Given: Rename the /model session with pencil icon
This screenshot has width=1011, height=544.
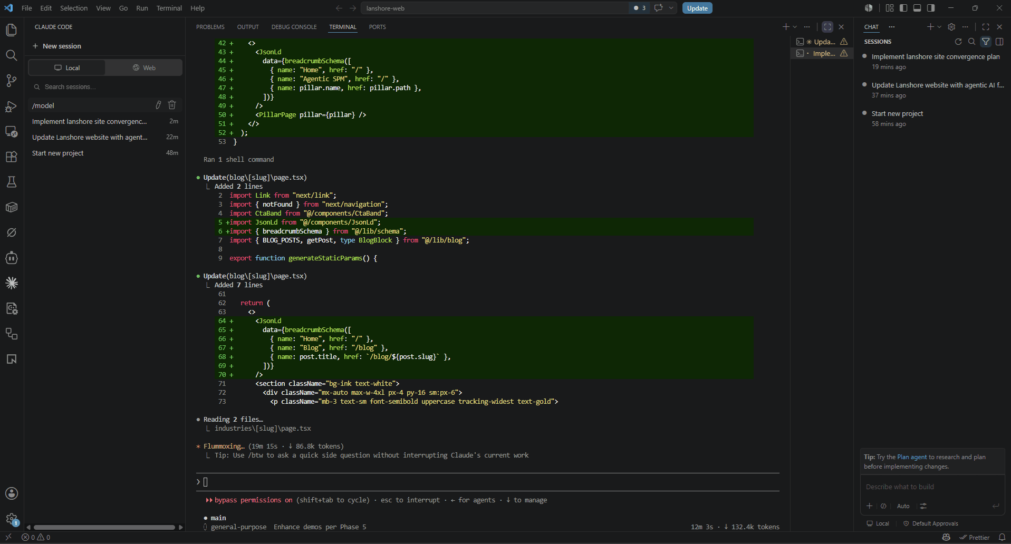Looking at the screenshot, I should point(158,105).
